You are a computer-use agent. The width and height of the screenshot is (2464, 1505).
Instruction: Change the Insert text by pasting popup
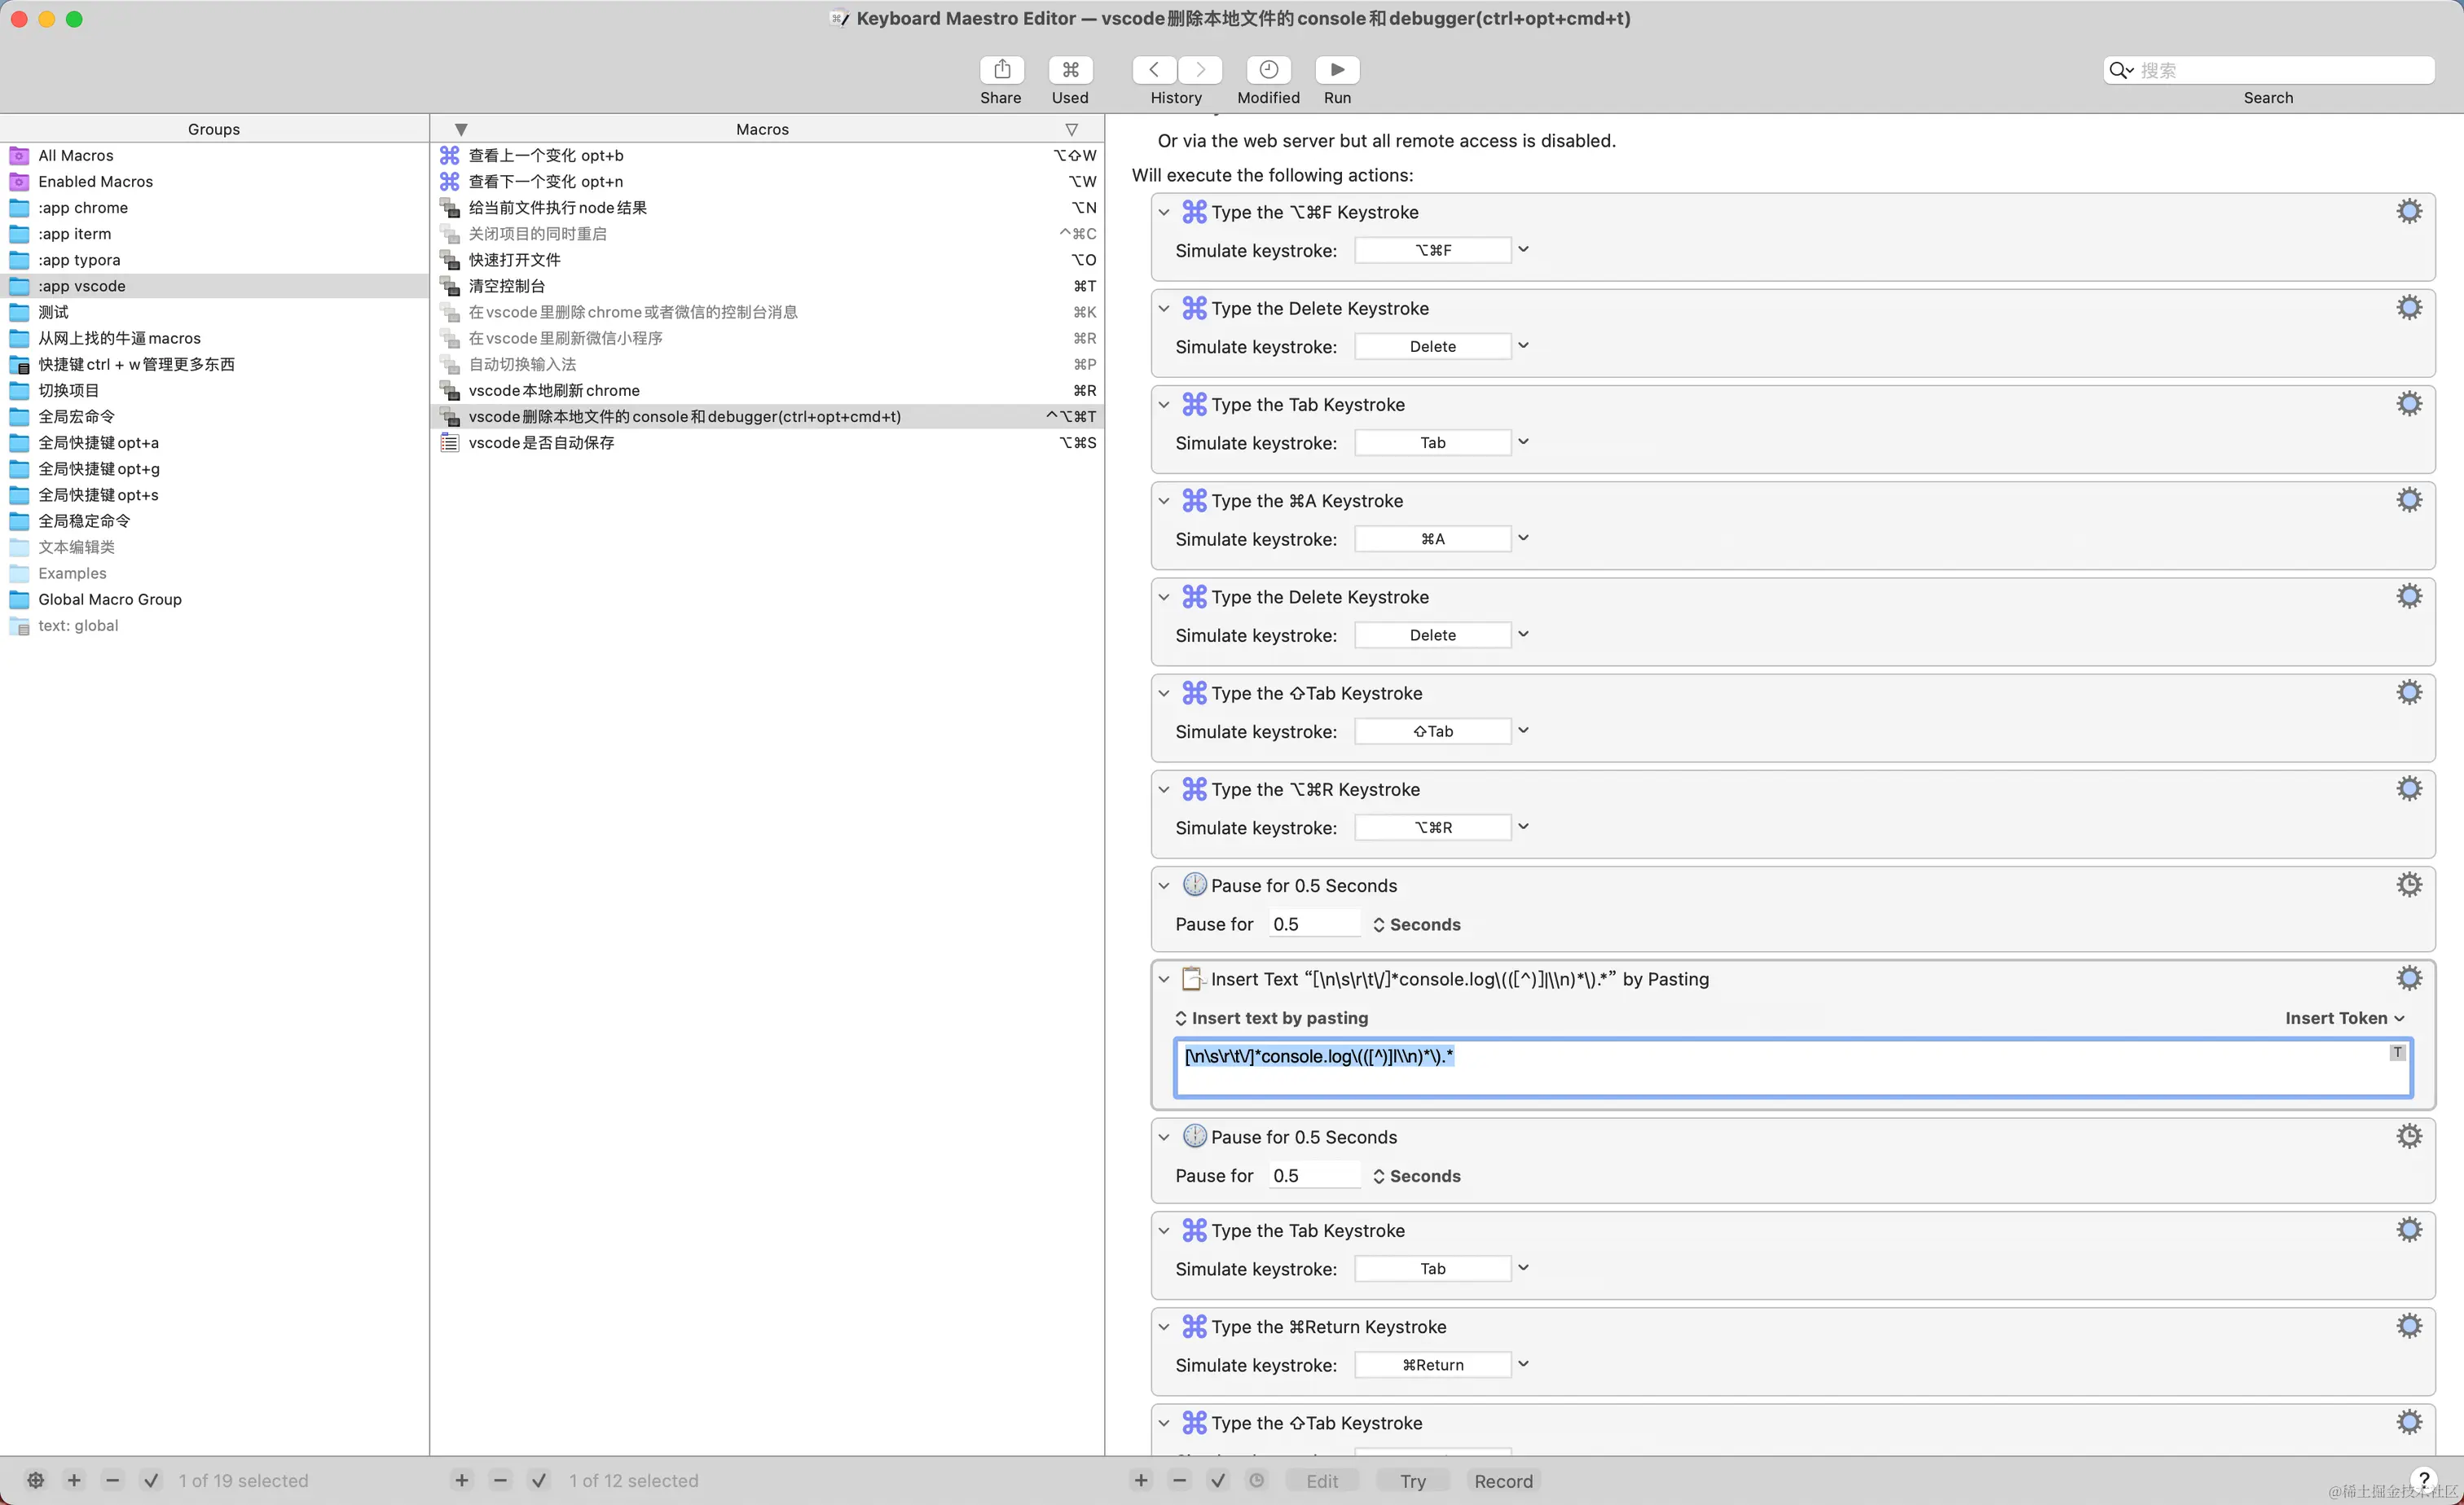[1272, 1017]
